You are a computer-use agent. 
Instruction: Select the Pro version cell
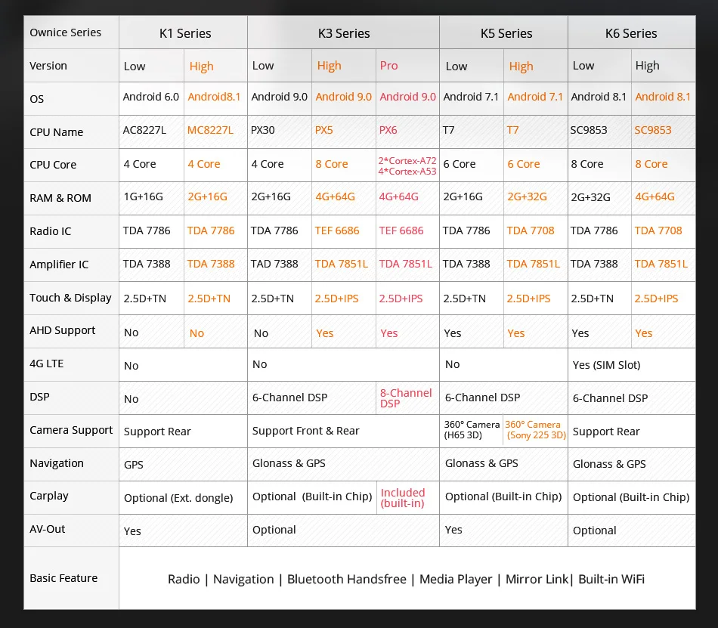[x=407, y=66]
